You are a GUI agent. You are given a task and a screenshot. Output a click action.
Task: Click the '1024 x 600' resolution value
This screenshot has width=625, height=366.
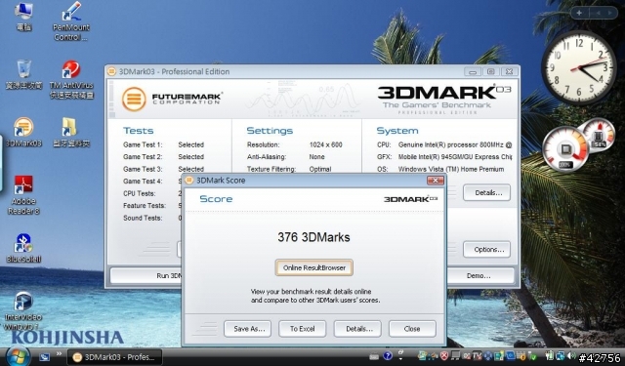(325, 144)
